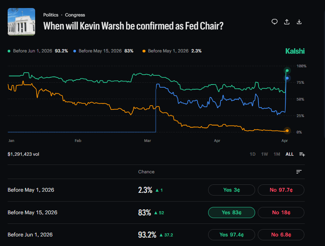
Task: Select the 1W time range
Action: pos(264,154)
